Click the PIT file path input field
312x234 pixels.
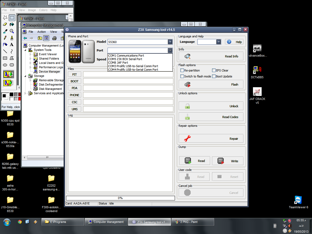(128, 74)
